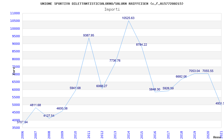Click y-axis value 11000
The height and width of the screenshot is (140, 224).
coord(15,13)
